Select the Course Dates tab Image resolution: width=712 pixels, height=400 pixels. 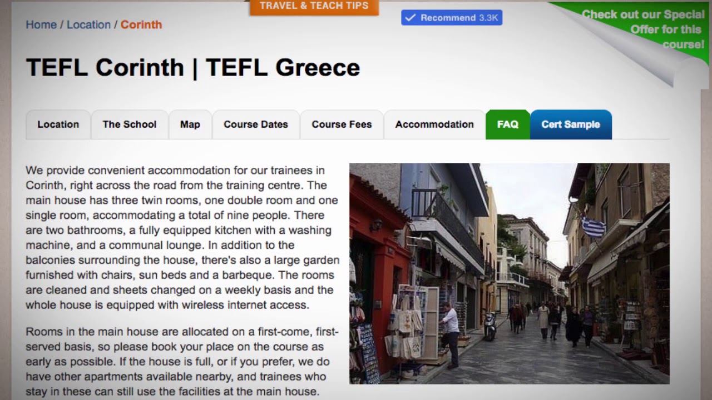point(256,124)
